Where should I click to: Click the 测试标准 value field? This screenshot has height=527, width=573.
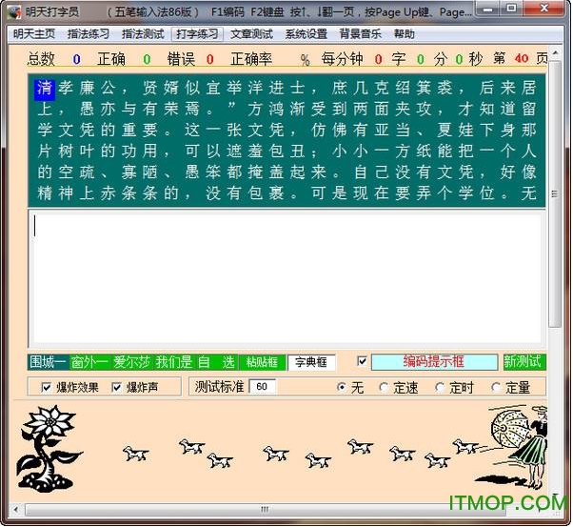[x=263, y=387]
